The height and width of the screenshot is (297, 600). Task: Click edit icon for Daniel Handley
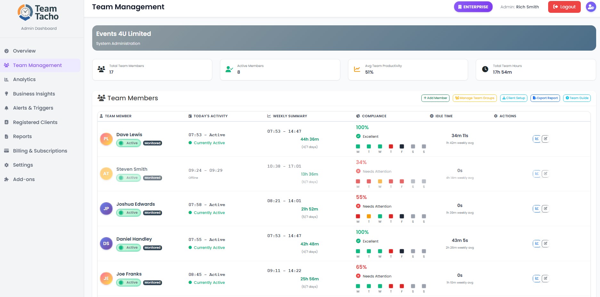(x=546, y=243)
